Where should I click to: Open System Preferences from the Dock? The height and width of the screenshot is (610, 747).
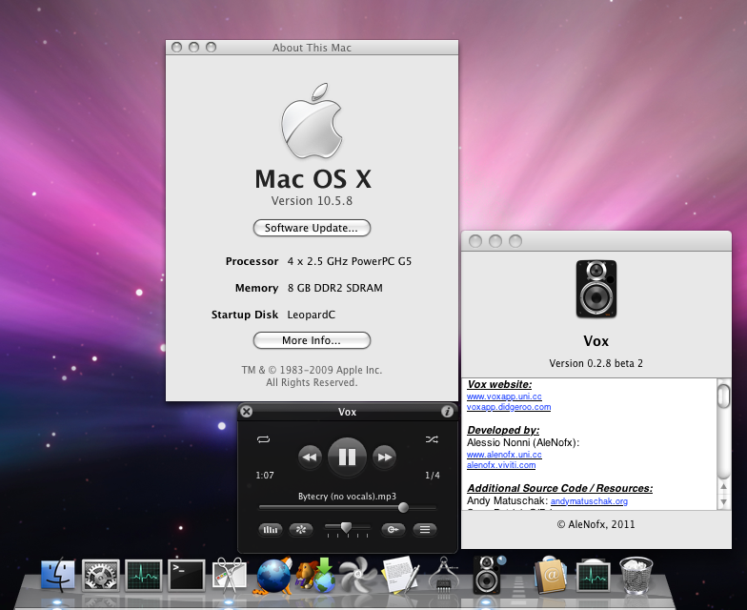click(x=101, y=575)
